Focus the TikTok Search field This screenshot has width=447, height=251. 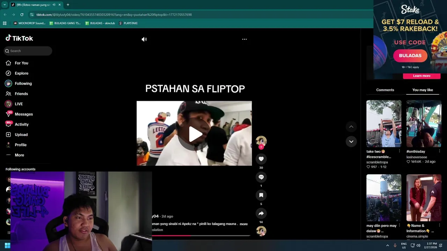pyautogui.click(x=28, y=51)
